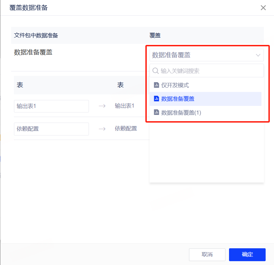Click the chart icon beside 仅开发模式

point(157,85)
